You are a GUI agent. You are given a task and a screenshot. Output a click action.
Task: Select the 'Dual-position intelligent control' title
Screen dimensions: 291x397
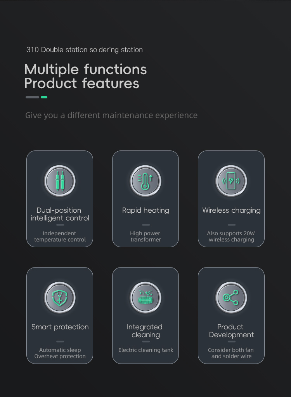pyautogui.click(x=60, y=214)
